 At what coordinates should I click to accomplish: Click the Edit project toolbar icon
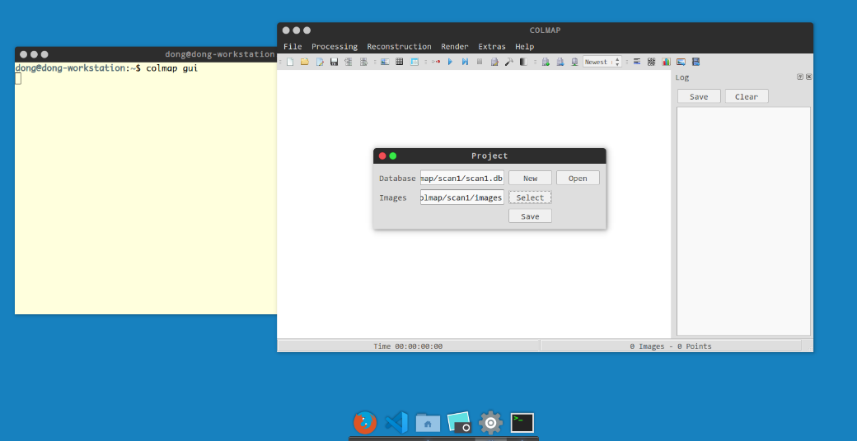coord(319,62)
